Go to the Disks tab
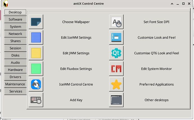194x120 pixels. tap(15, 55)
